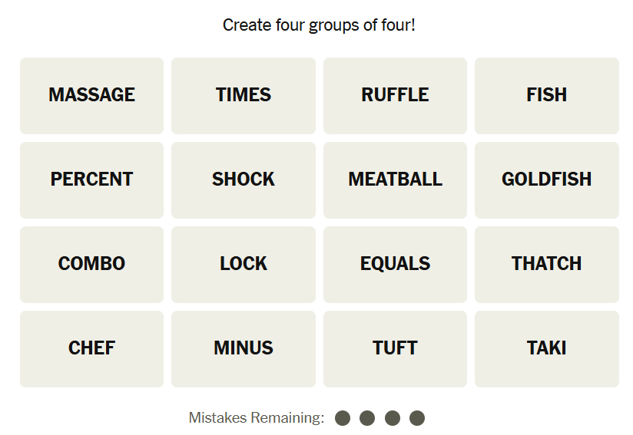Choose the GOLDFISH tile
This screenshot has height=435, width=633.
(x=546, y=180)
